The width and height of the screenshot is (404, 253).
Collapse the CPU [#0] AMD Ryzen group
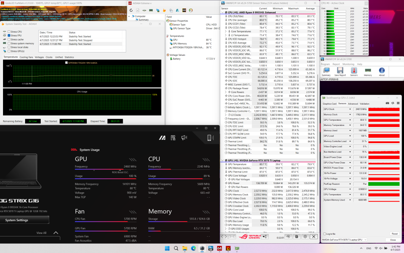[x=222, y=12]
